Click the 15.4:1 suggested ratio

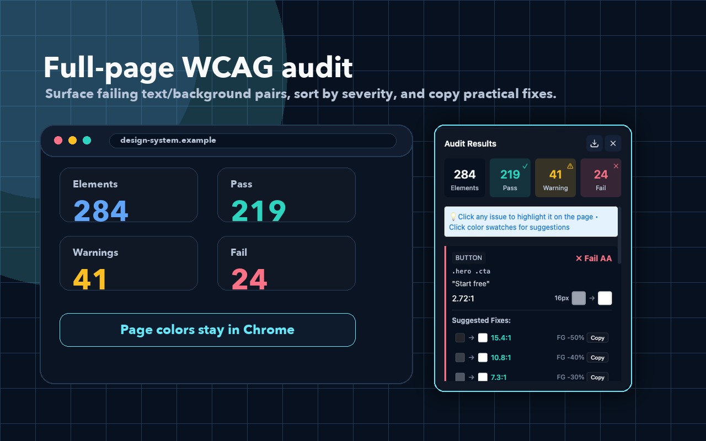pos(501,338)
